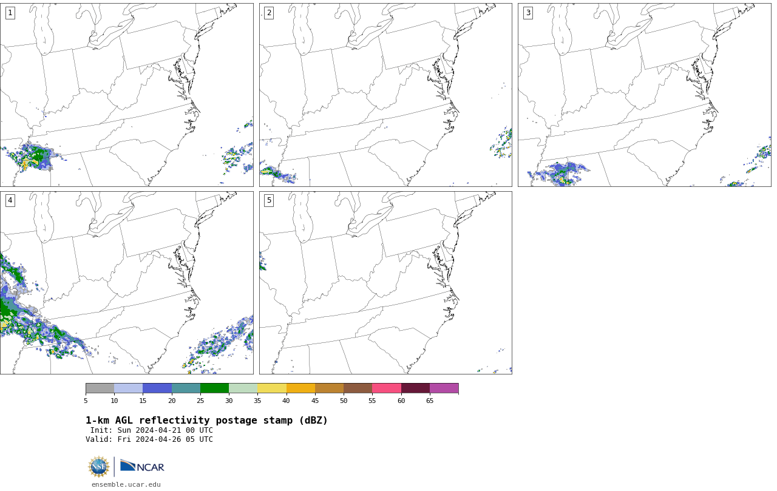Screen dimensions: 777x491
Task: Open ensemble member 2 reflectivity map
Action: pos(385,95)
